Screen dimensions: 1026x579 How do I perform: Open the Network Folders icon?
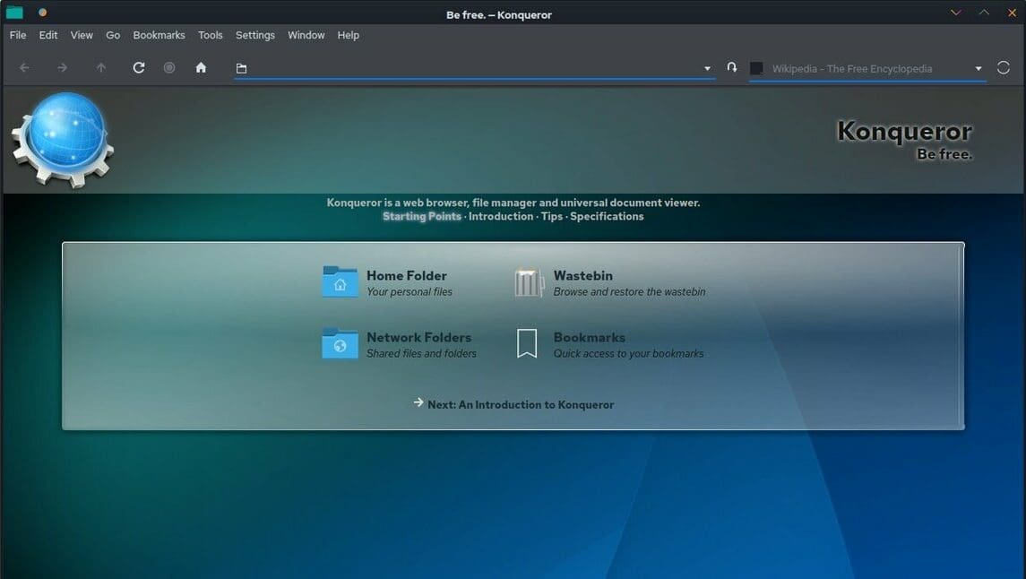(340, 343)
